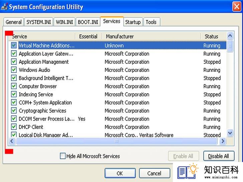Image resolution: width=243 pixels, height=182 pixels.
Task: Click Running status of Computer Browser
Action: click(x=212, y=86)
